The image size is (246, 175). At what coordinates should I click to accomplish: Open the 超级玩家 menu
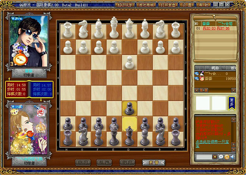[125, 5]
